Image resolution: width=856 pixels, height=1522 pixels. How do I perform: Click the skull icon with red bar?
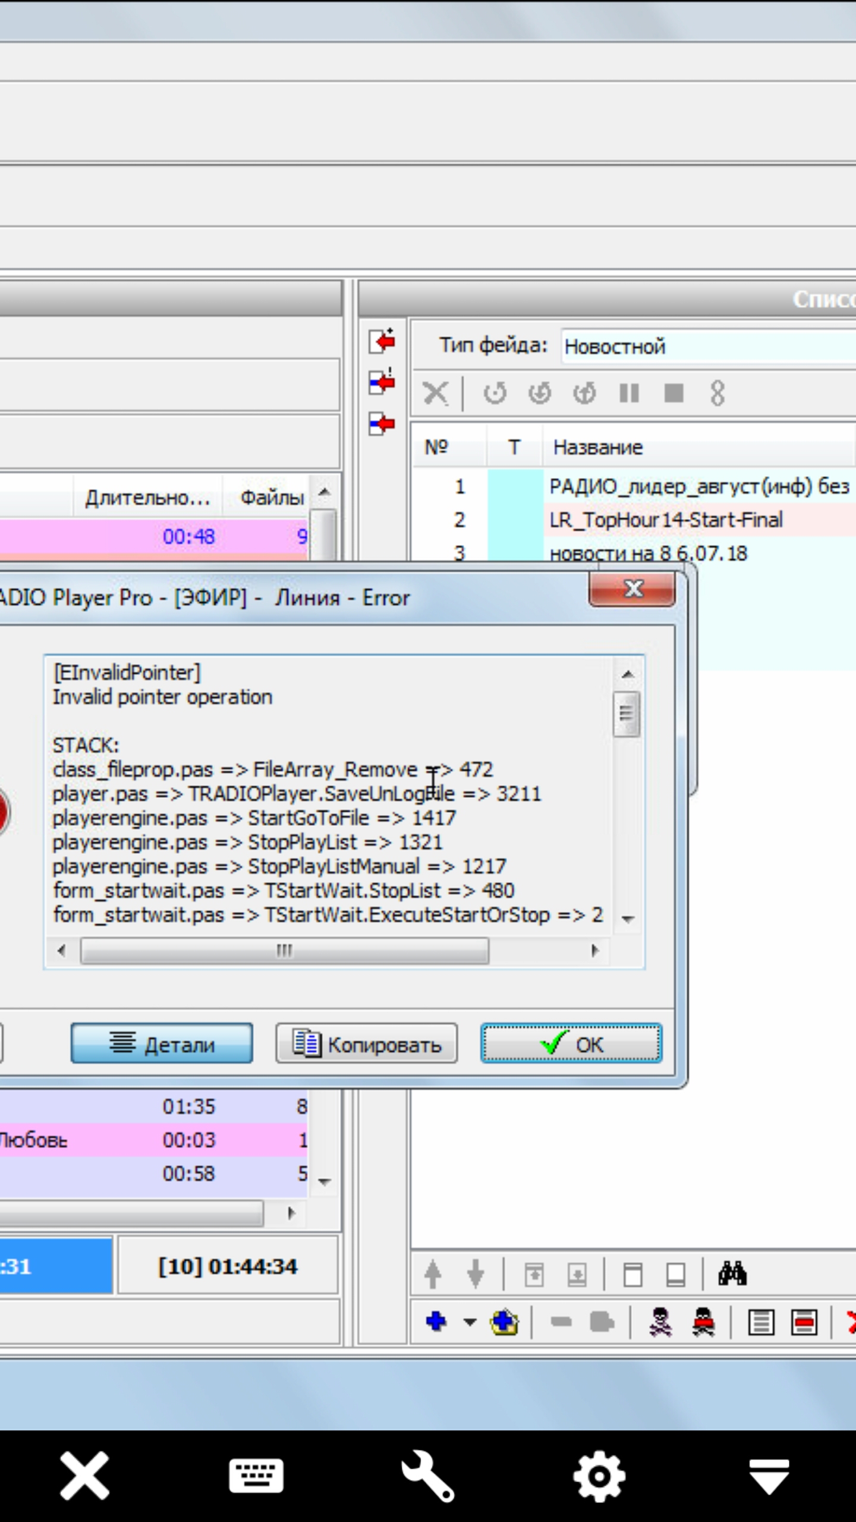pos(703,1322)
